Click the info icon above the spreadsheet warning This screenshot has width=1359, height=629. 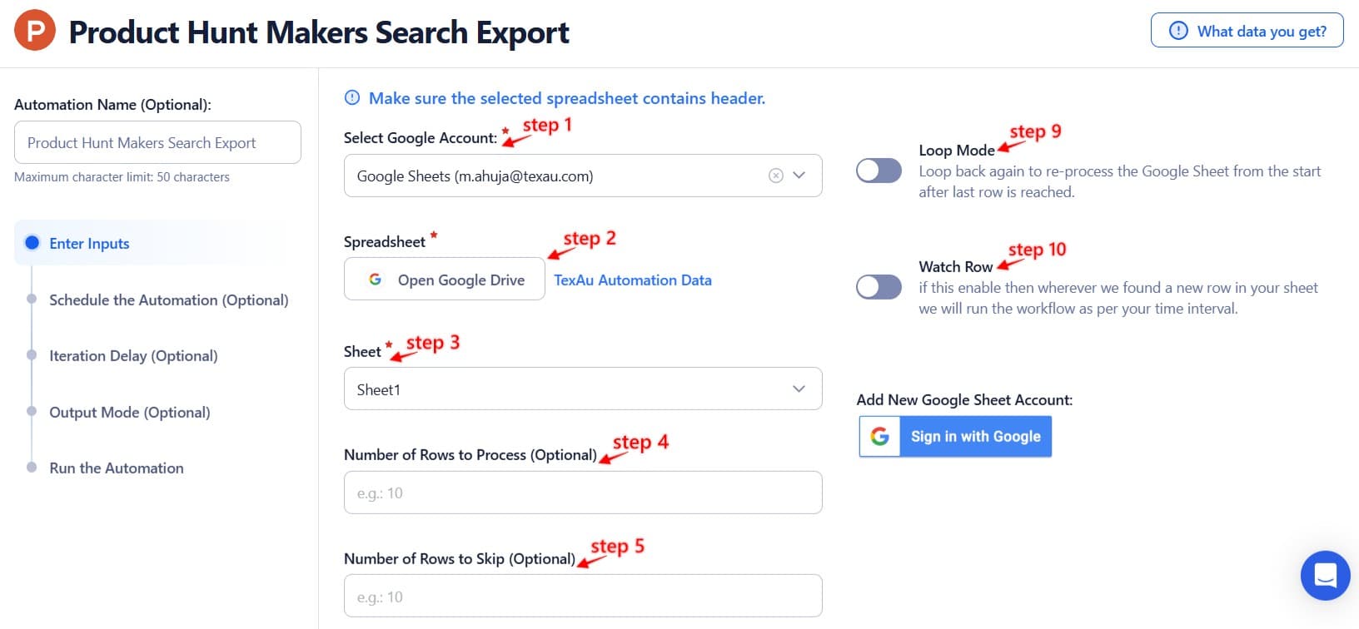351,97
